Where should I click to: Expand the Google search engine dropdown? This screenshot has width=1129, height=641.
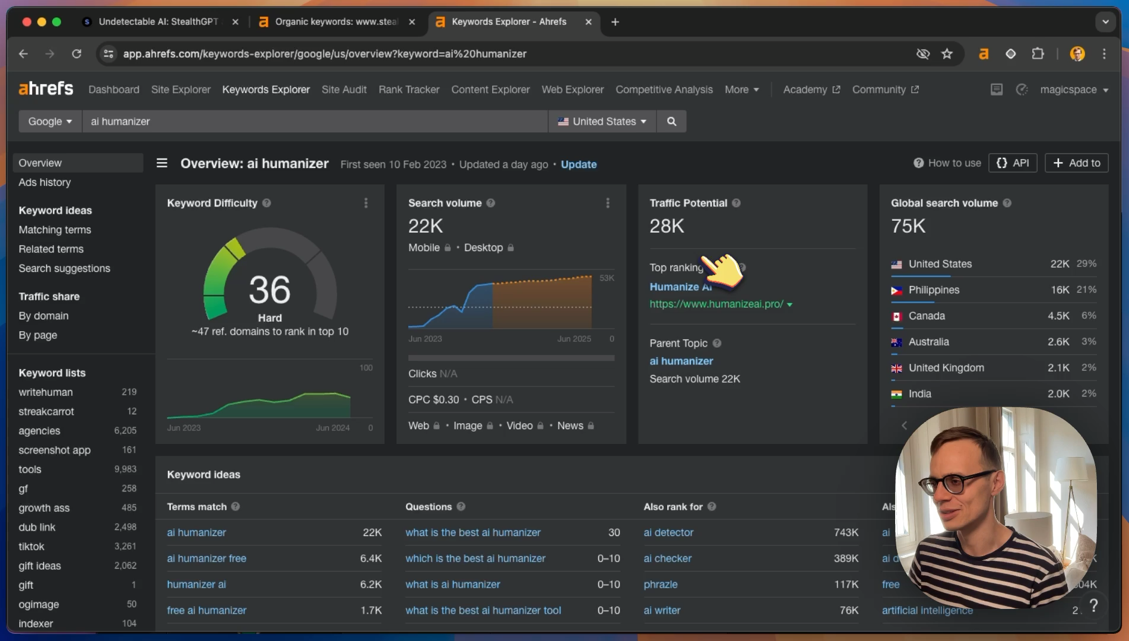[50, 121]
